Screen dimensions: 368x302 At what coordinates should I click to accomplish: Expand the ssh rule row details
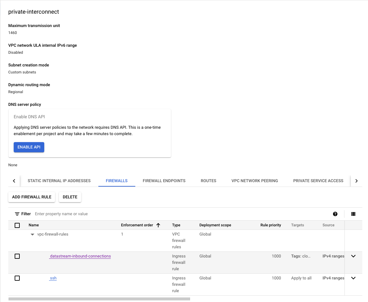tap(353, 278)
